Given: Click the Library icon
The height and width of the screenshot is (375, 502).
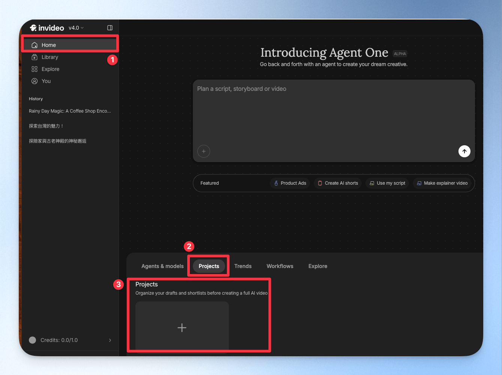Looking at the screenshot, I should (x=35, y=57).
